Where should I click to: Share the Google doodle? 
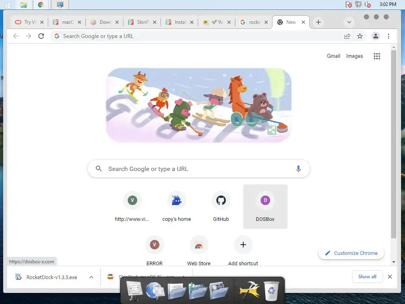272,130
